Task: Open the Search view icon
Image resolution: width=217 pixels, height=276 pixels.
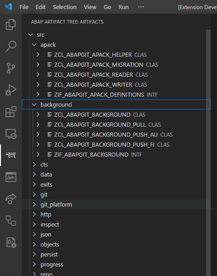Action: click(x=11, y=46)
